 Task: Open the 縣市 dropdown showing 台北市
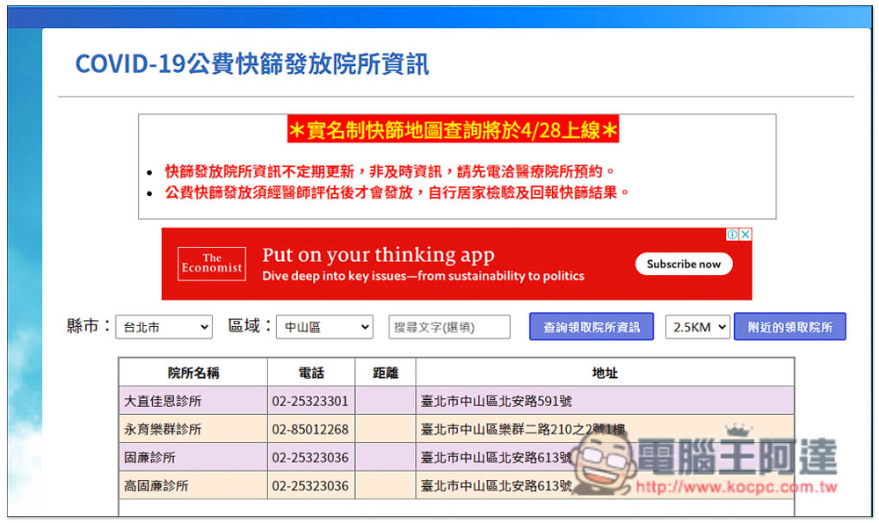[x=163, y=327]
